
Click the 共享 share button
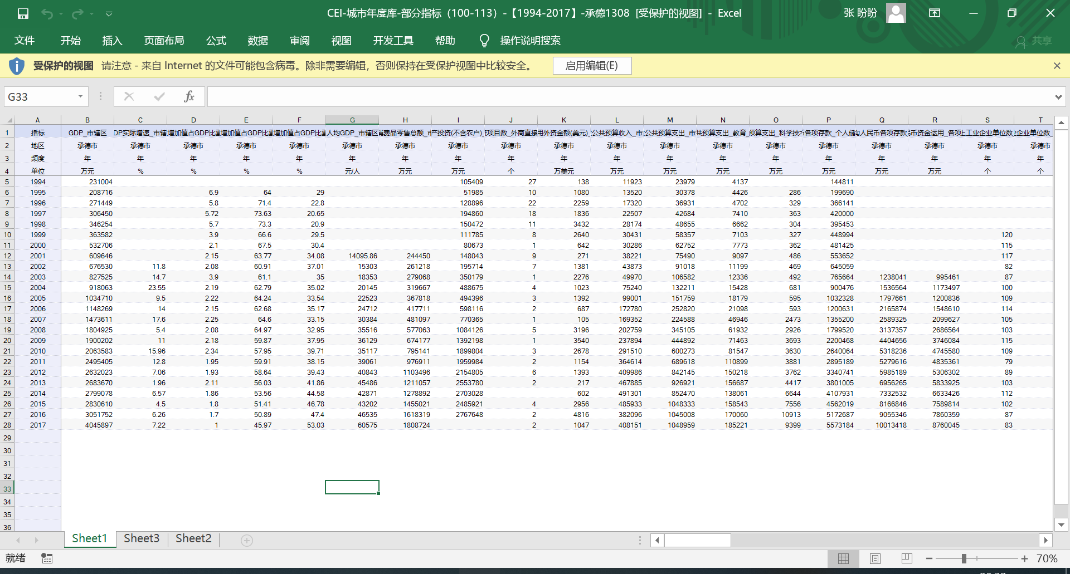pyautogui.click(x=1034, y=41)
